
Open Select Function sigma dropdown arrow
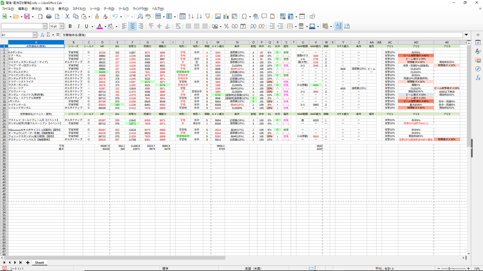53,35
